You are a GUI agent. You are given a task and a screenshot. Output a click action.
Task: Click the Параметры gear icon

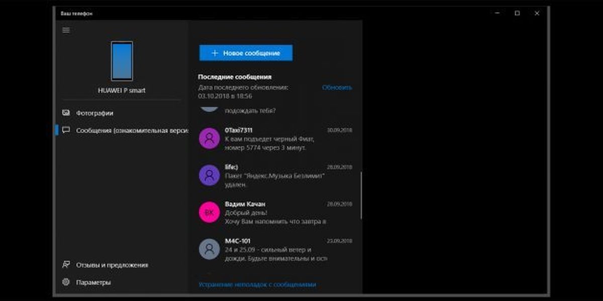point(66,282)
